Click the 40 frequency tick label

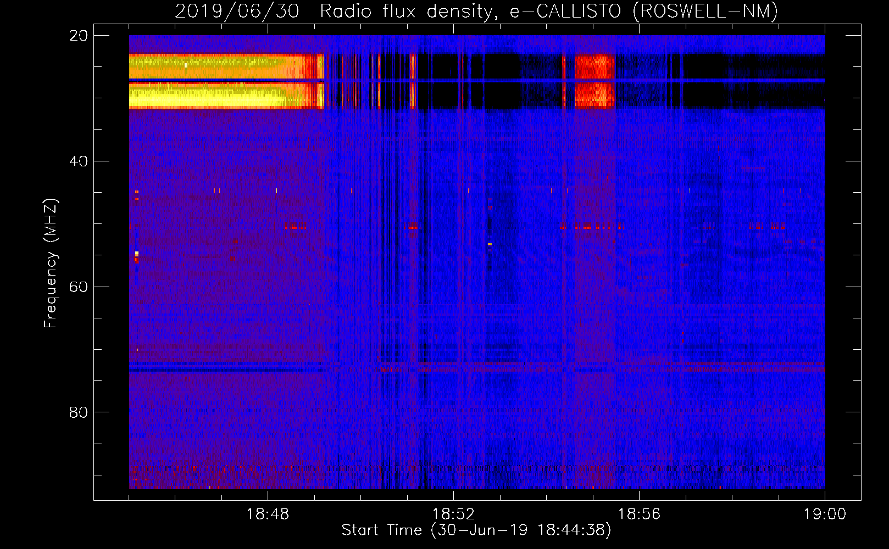coord(79,161)
